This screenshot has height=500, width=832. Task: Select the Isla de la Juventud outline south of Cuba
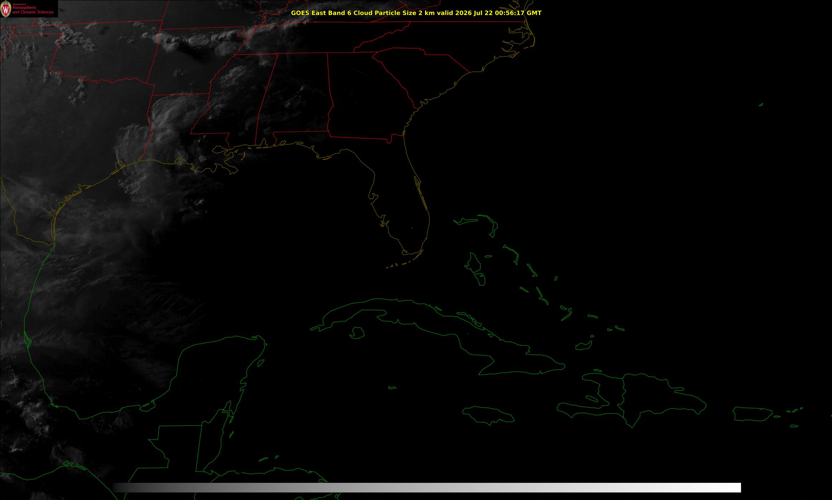[x=357, y=333]
